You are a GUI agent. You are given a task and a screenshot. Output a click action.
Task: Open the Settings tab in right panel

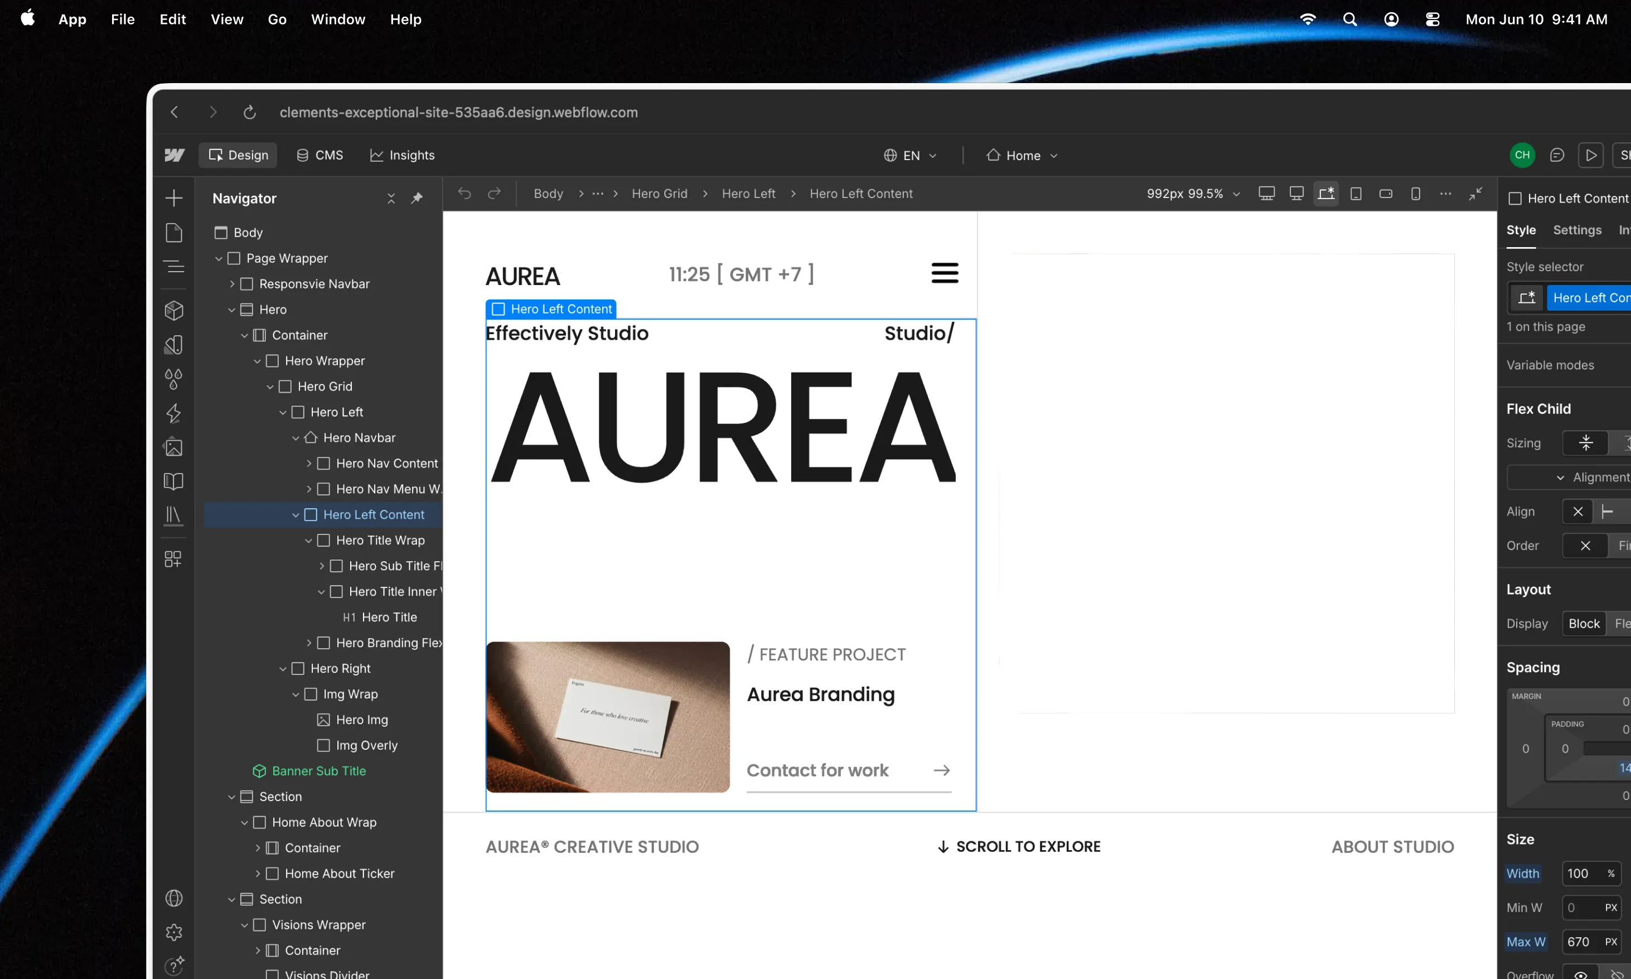1577,230
